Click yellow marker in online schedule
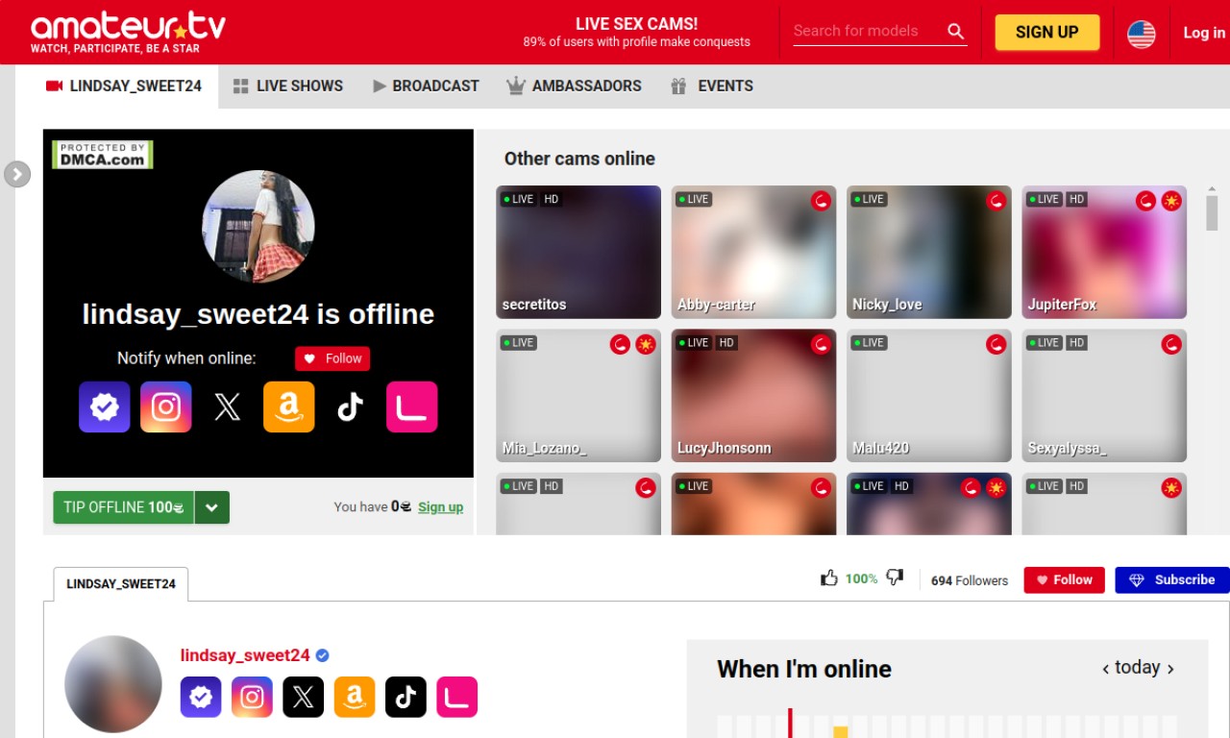This screenshot has height=738, width=1230. 841,732
